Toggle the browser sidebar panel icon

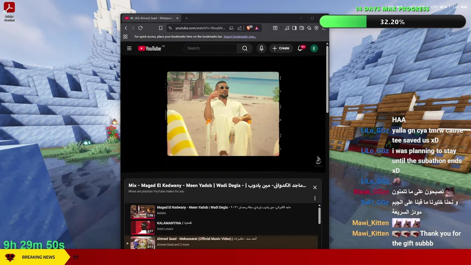point(294,28)
